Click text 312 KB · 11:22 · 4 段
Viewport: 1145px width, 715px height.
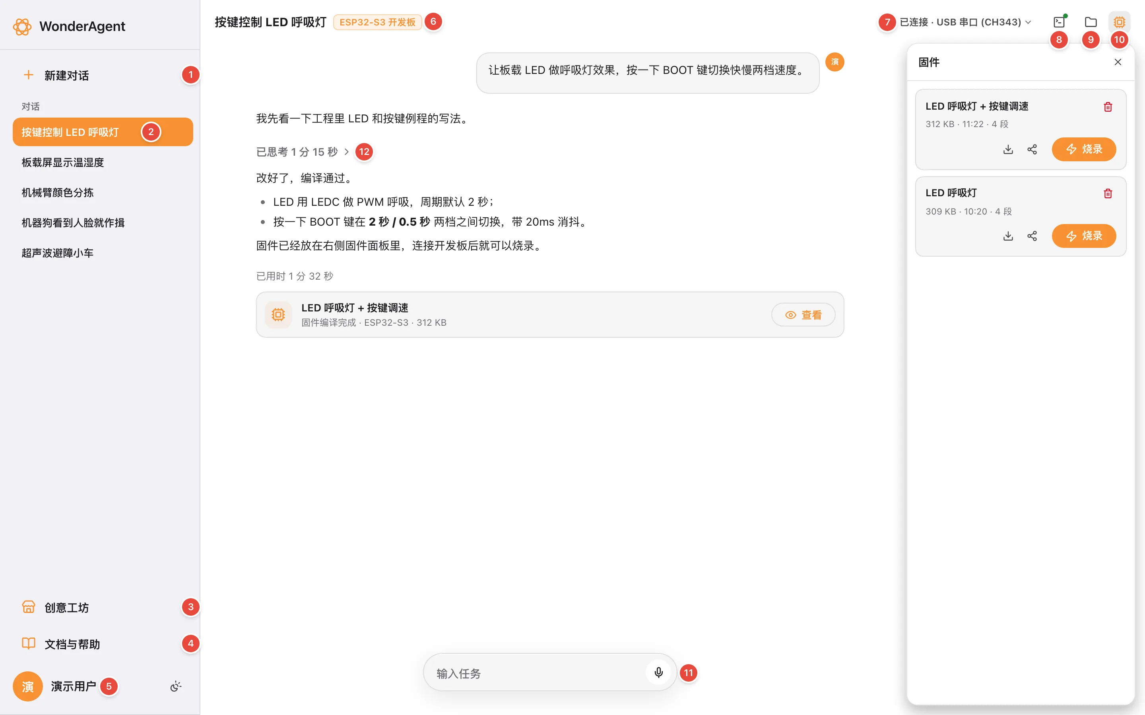[967, 124]
